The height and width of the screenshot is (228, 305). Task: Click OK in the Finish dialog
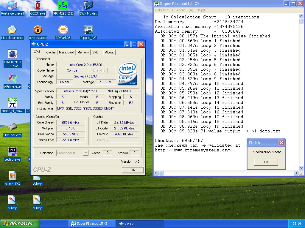click(x=266, y=162)
